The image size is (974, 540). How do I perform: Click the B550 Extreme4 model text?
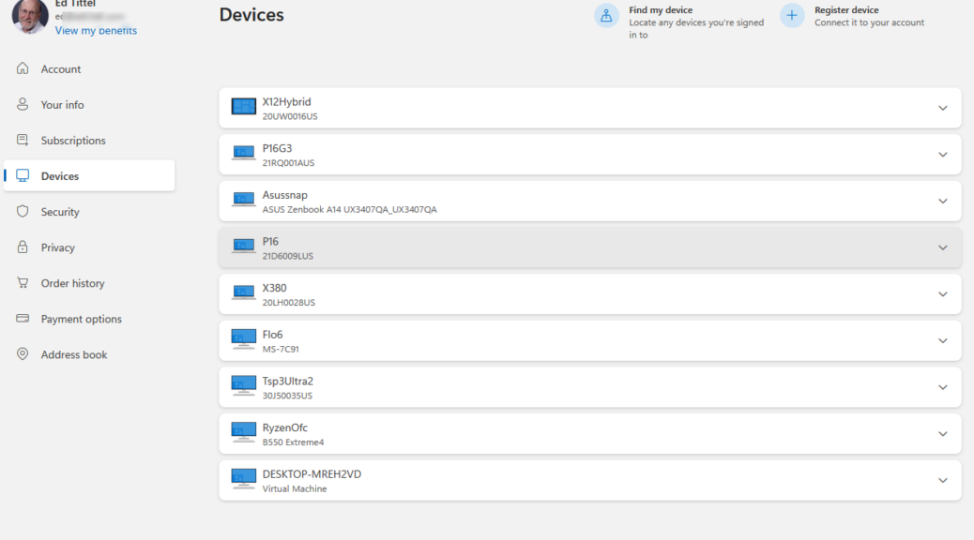tap(293, 442)
